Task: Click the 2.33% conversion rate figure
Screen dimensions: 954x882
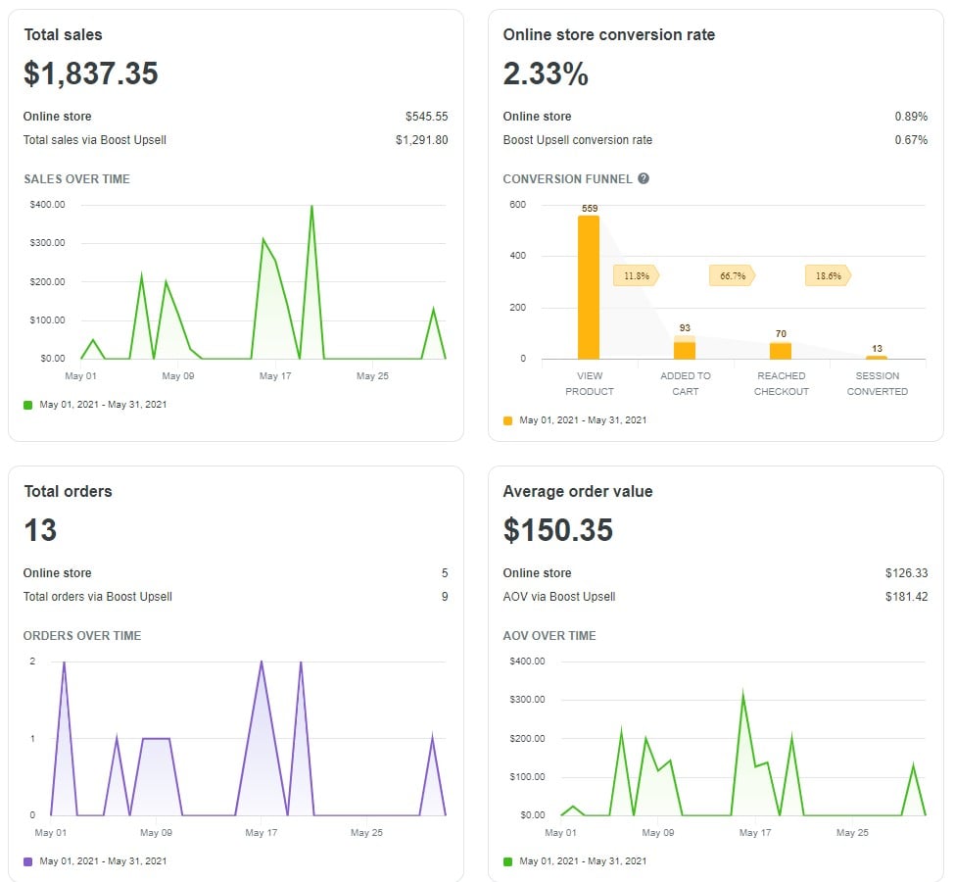Action: pos(546,73)
